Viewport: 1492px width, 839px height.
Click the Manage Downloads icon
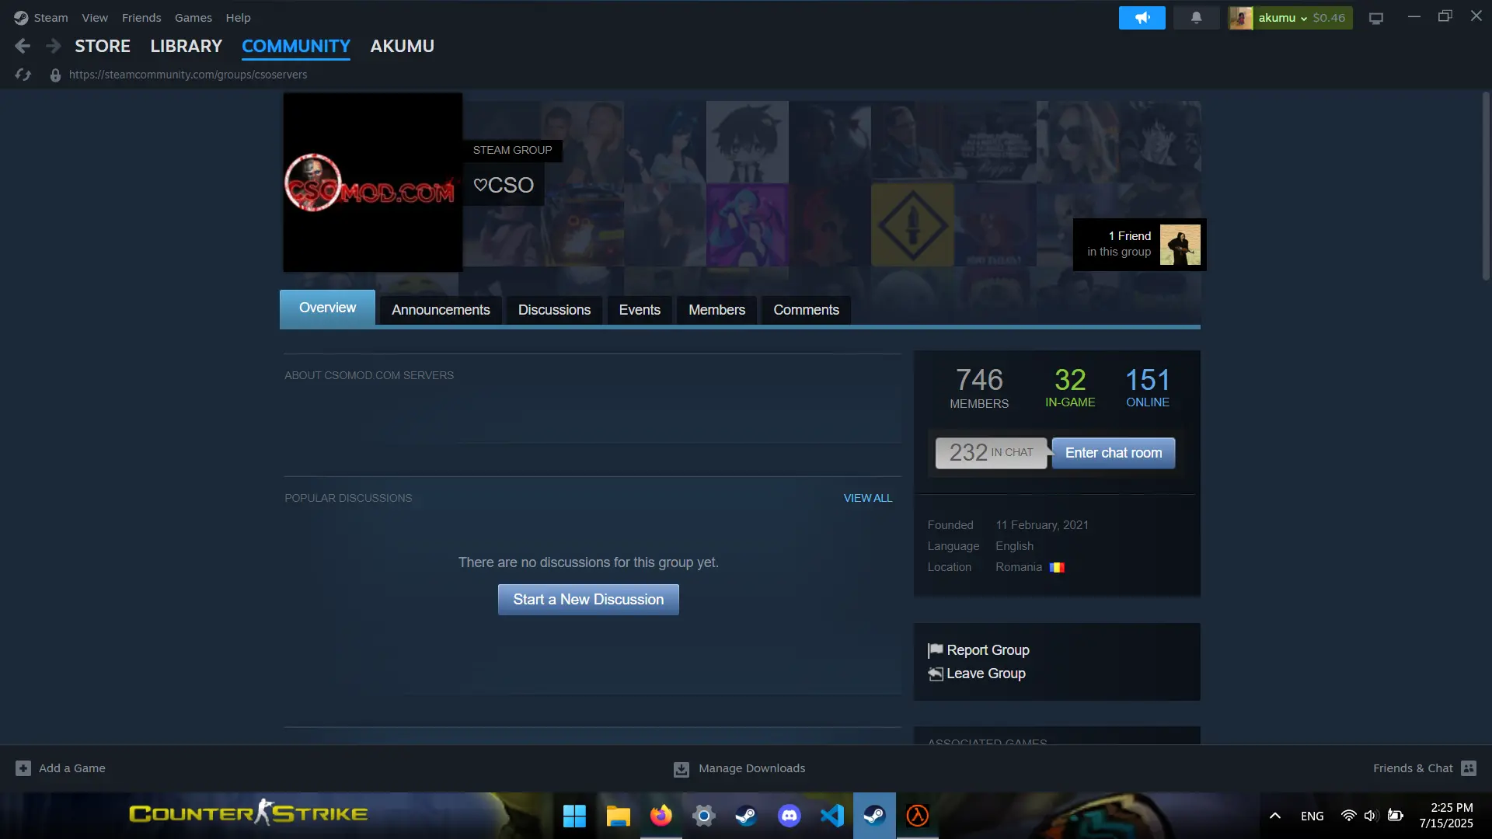click(x=682, y=769)
